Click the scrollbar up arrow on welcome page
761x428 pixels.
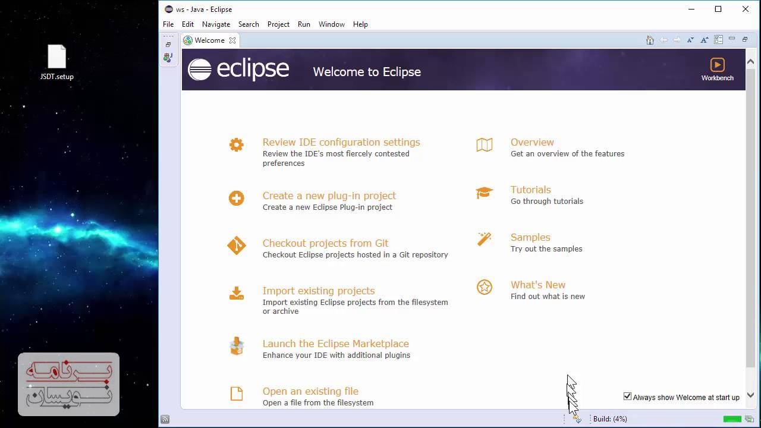click(750, 62)
